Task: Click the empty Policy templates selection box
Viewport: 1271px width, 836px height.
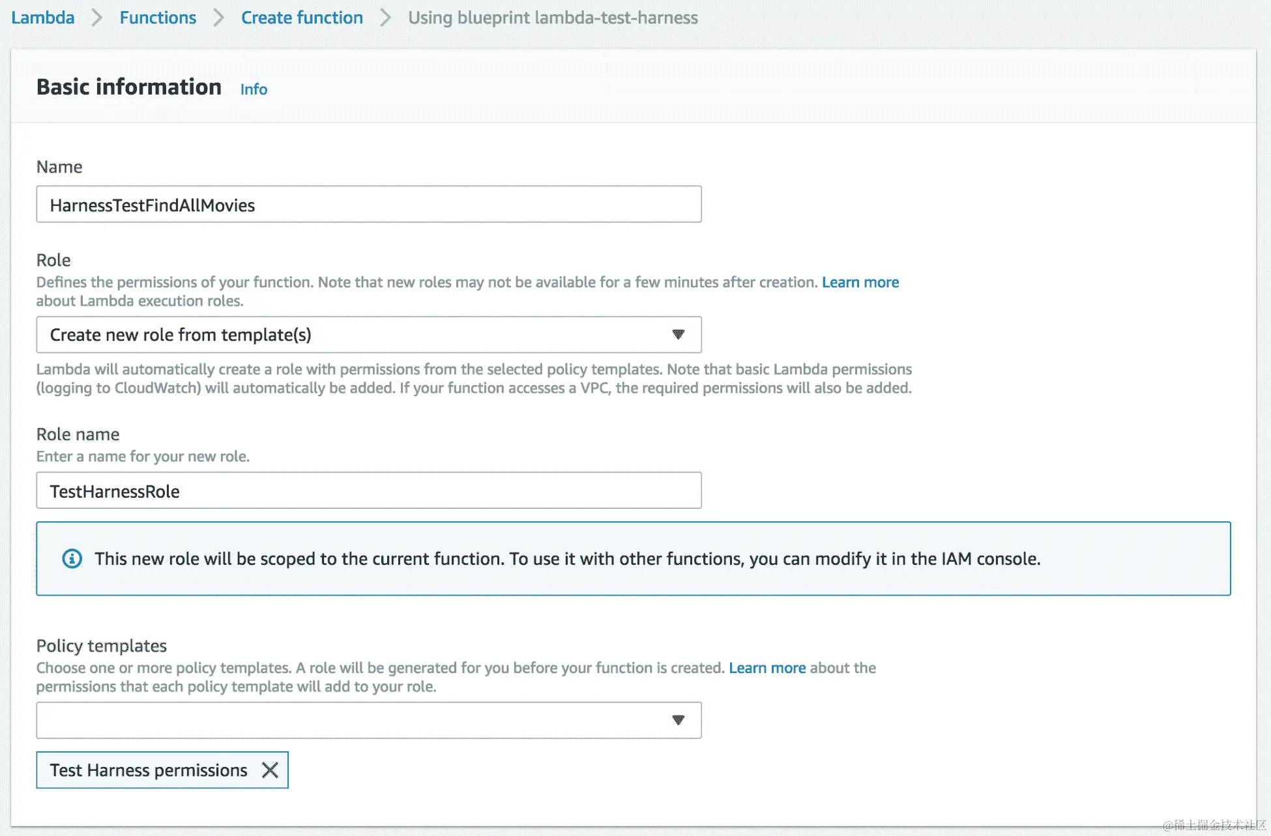Action: pos(352,720)
